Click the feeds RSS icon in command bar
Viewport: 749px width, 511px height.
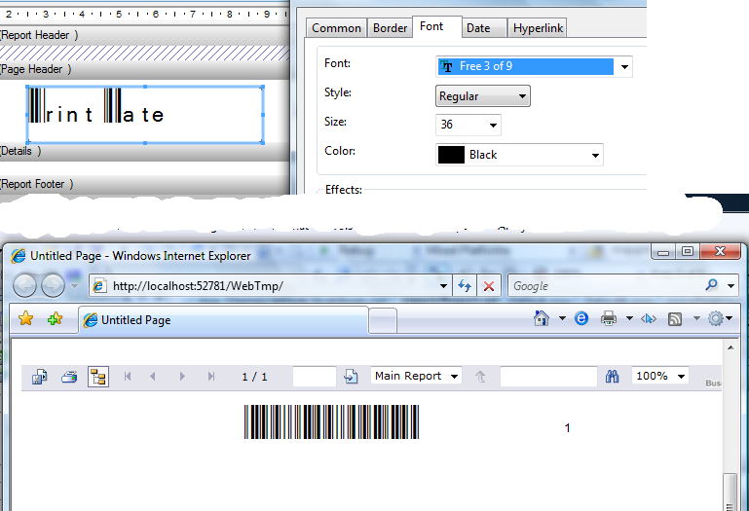pos(675,318)
